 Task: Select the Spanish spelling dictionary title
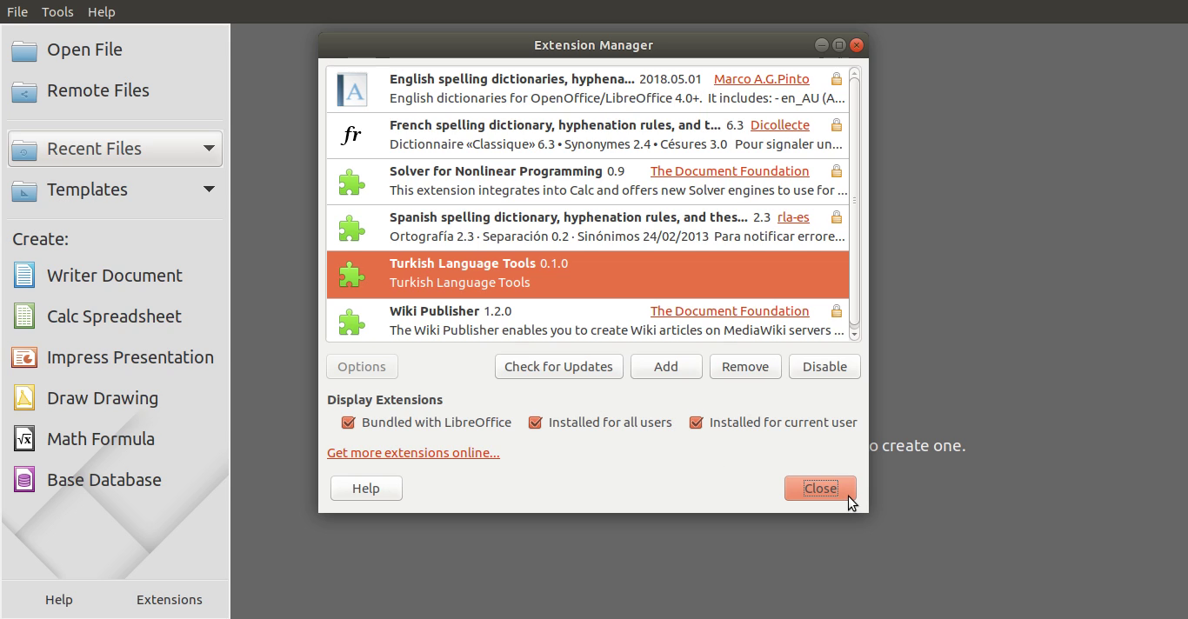tap(569, 217)
